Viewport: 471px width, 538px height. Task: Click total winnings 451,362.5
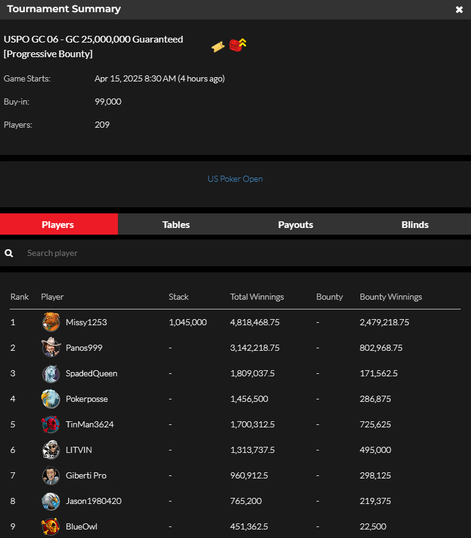click(x=249, y=526)
